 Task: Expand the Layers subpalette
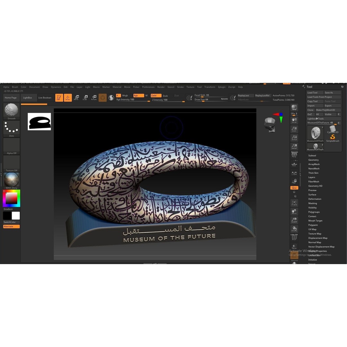pyautogui.click(x=312, y=177)
